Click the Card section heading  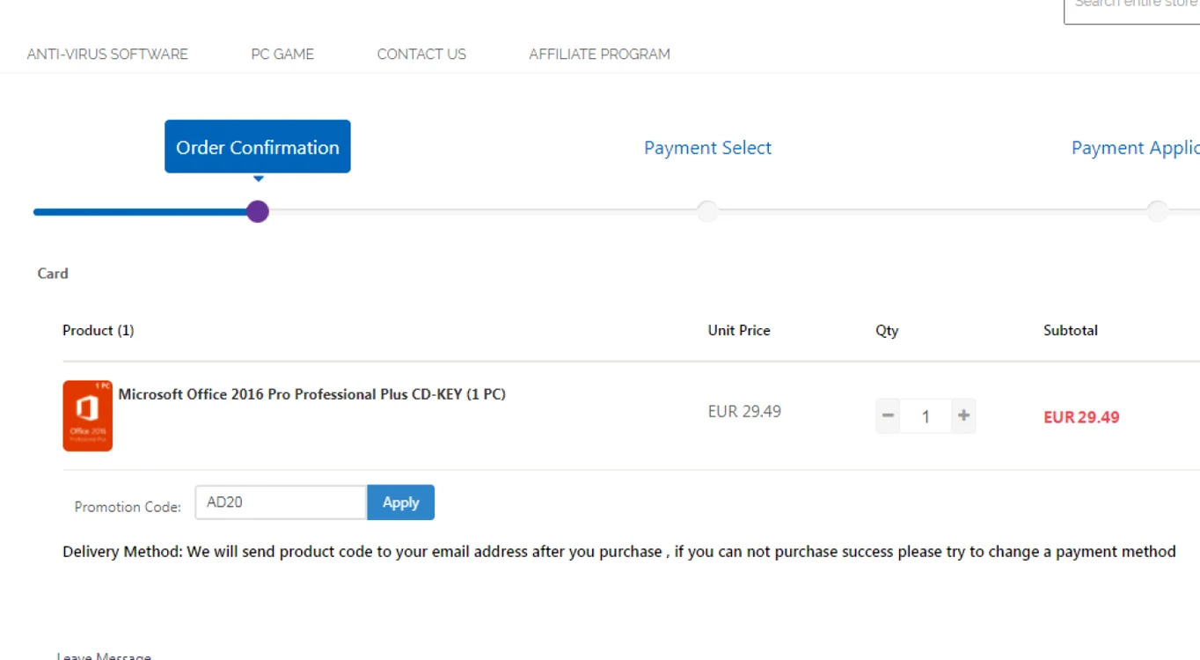[x=53, y=274]
